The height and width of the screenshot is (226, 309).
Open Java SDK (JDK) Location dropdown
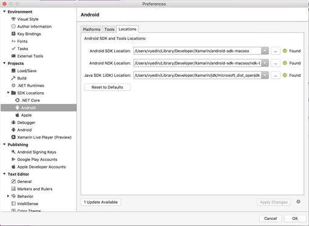265,75
